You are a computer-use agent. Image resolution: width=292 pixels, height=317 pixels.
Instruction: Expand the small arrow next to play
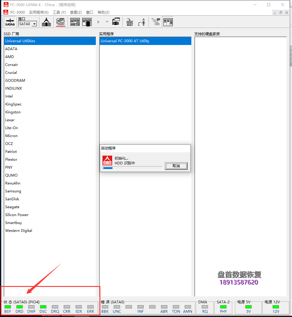click(x=107, y=22)
